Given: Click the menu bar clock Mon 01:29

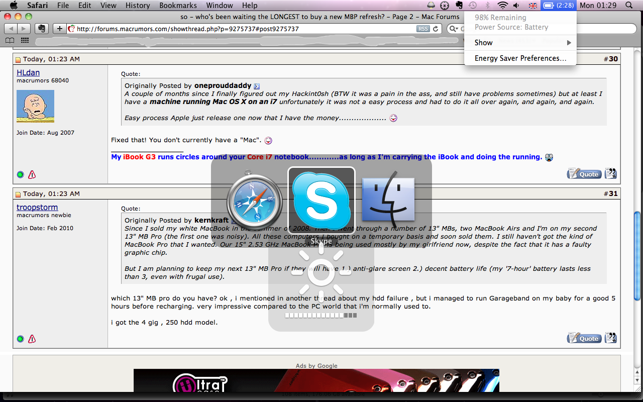Looking at the screenshot, I should coord(598,6).
